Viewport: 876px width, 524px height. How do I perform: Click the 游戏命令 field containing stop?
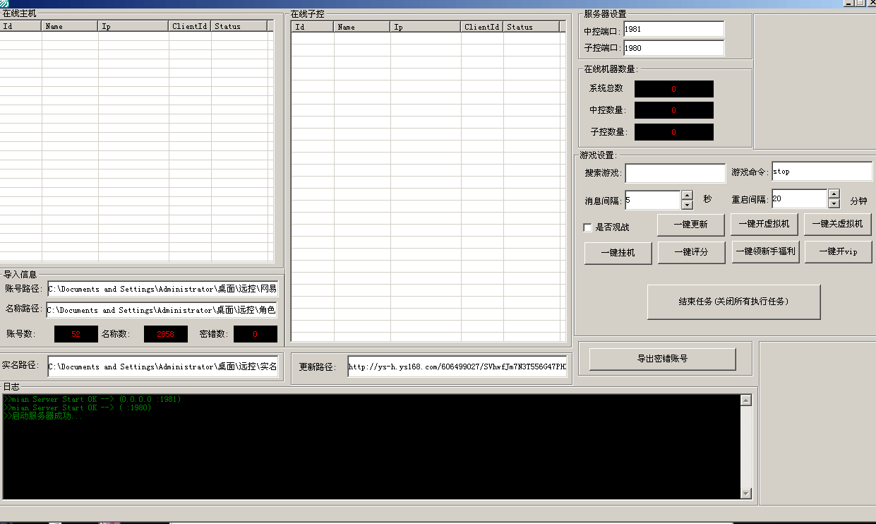[x=822, y=172]
